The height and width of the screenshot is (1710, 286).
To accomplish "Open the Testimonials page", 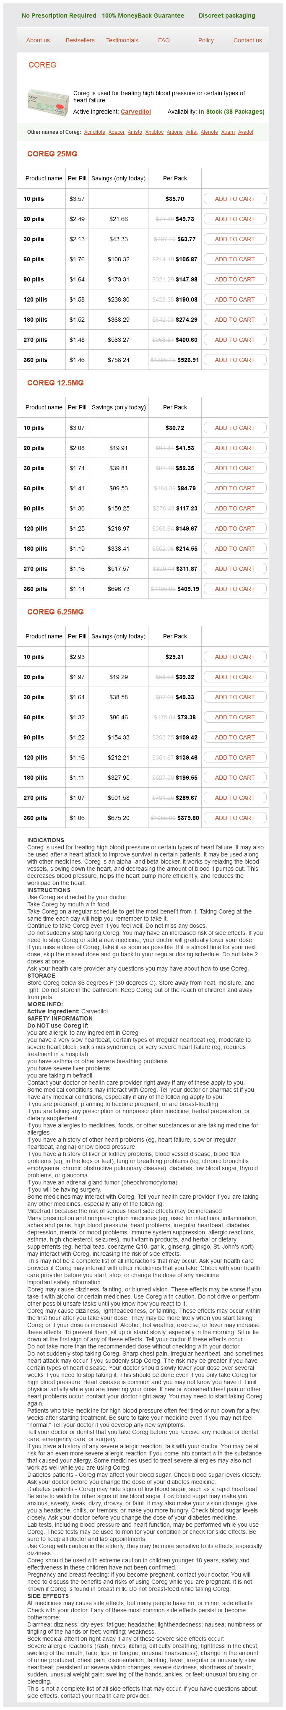I will click(122, 41).
